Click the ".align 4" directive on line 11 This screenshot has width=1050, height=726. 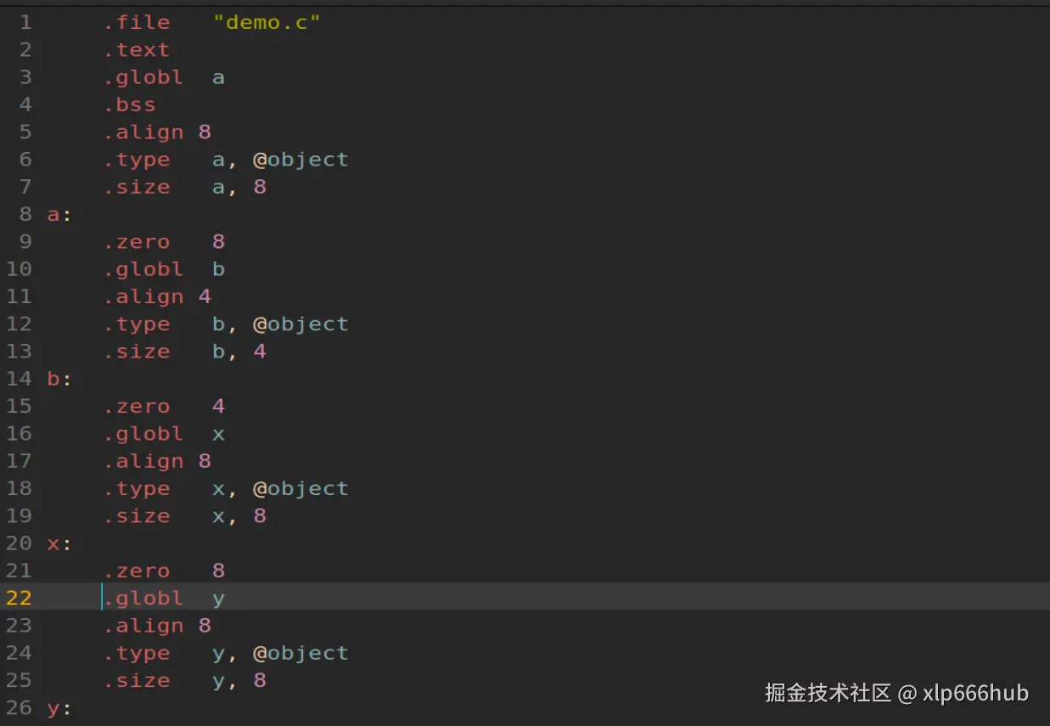[x=155, y=296]
